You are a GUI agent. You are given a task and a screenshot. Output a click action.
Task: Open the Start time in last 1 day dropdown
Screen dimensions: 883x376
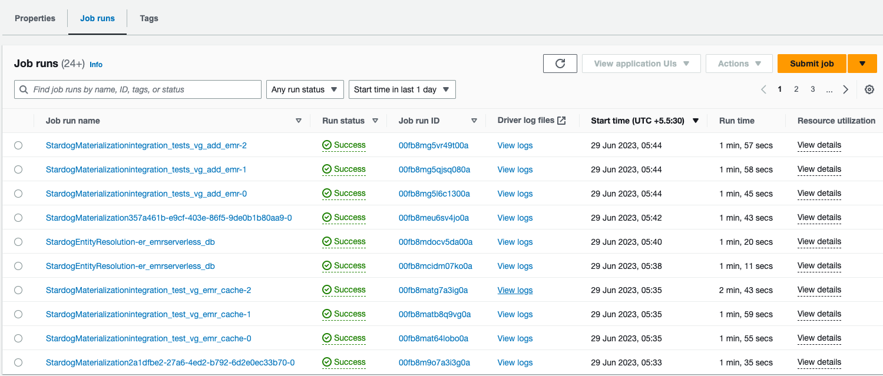(402, 89)
